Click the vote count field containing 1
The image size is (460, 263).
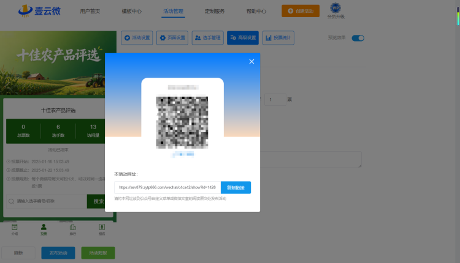(x=275, y=100)
